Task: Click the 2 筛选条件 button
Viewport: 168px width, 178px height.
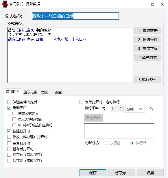Action: (x=148, y=40)
